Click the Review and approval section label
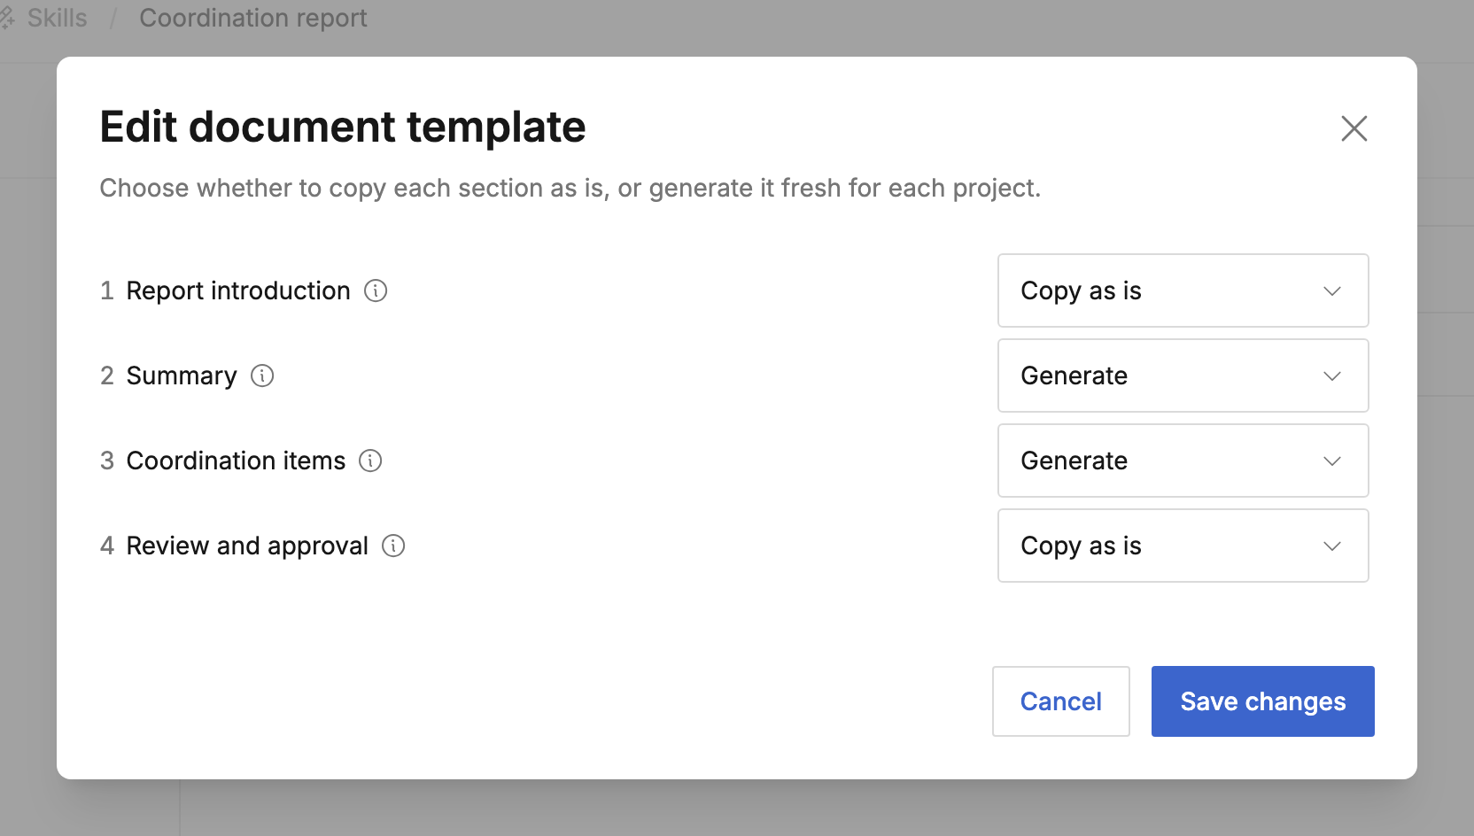The width and height of the screenshot is (1474, 836). click(x=247, y=546)
